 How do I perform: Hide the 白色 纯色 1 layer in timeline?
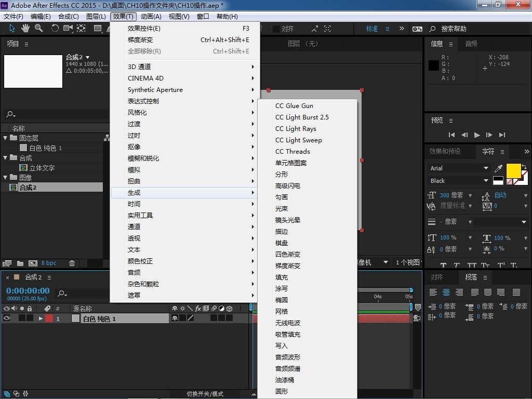pyautogui.click(x=7, y=318)
